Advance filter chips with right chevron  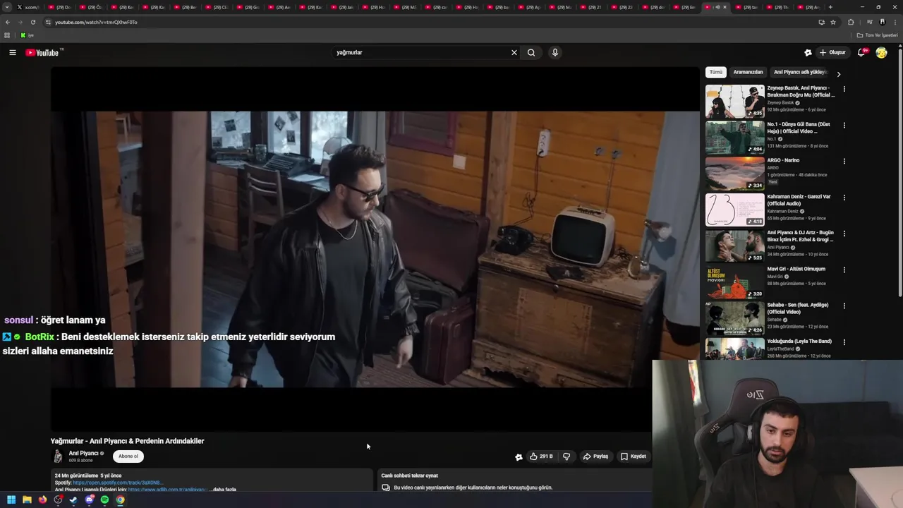pyautogui.click(x=838, y=74)
